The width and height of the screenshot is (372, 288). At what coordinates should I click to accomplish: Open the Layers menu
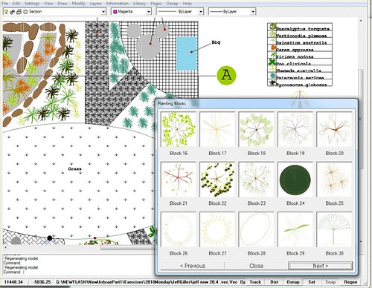96,4
